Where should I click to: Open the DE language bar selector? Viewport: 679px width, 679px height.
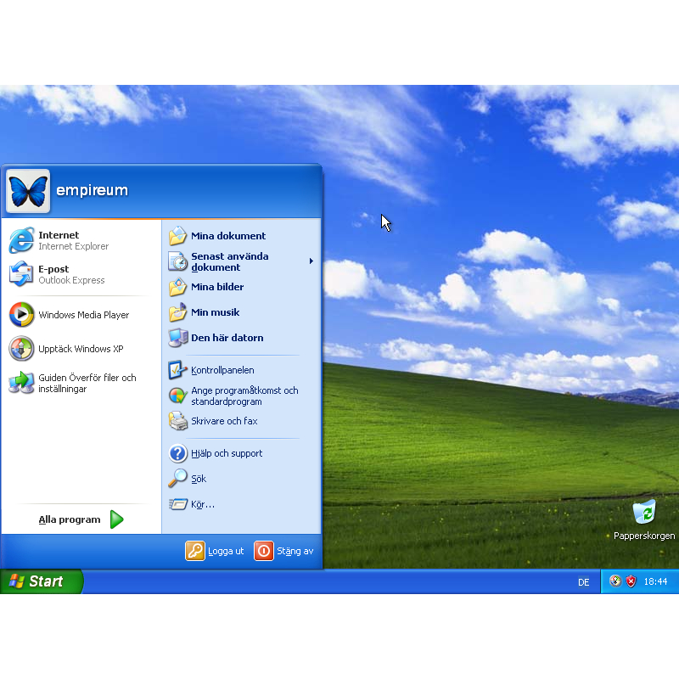pyautogui.click(x=584, y=582)
